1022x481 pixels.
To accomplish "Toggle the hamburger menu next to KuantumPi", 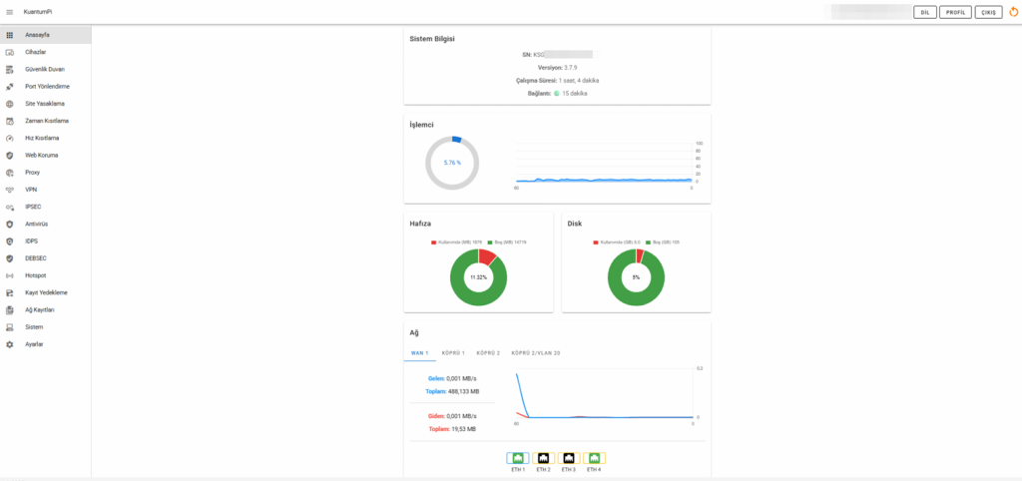I will click(10, 12).
